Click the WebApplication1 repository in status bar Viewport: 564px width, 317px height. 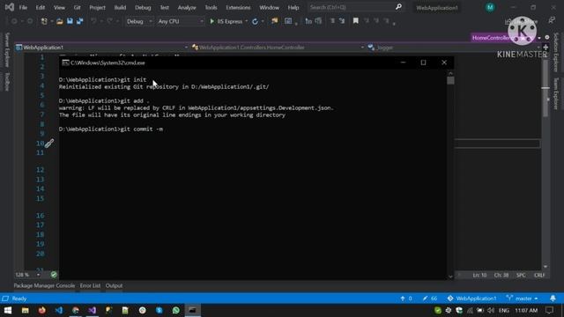(x=472, y=299)
